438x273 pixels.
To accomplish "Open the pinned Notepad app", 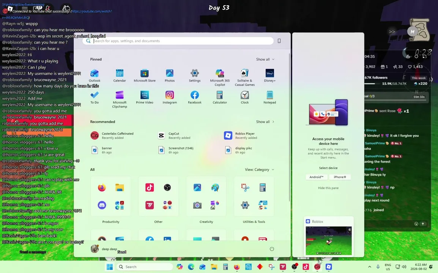I will coord(269,97).
